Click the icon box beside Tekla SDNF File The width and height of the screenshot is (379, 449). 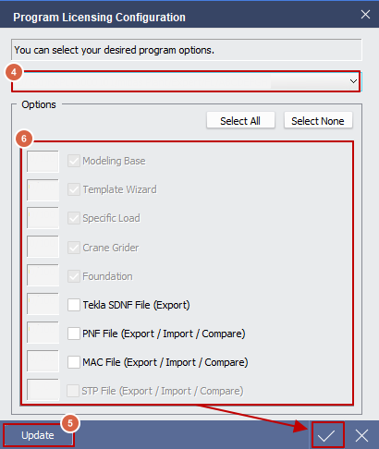[x=43, y=304]
